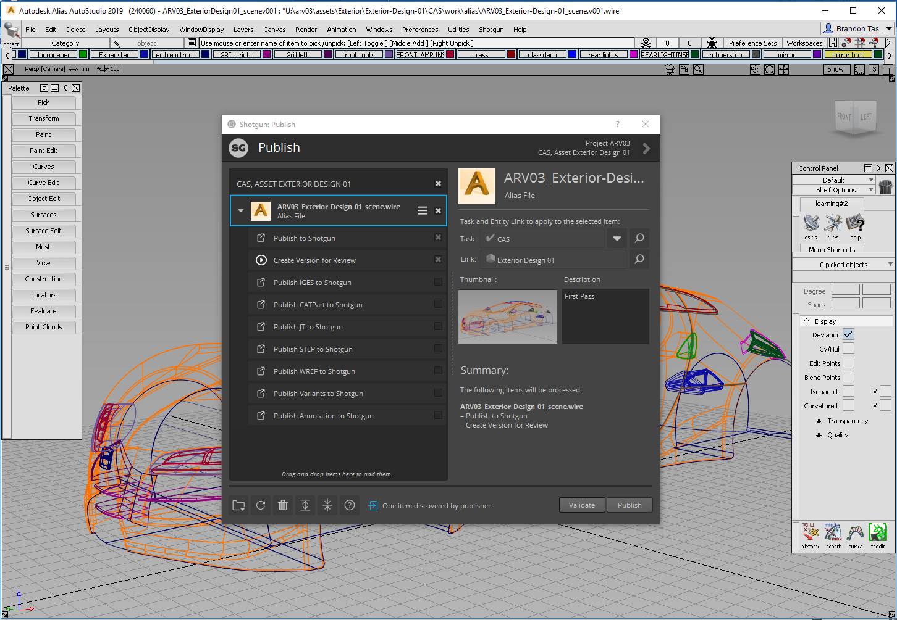Open the Shelf Options dropdown
897x620 pixels.
[834, 189]
